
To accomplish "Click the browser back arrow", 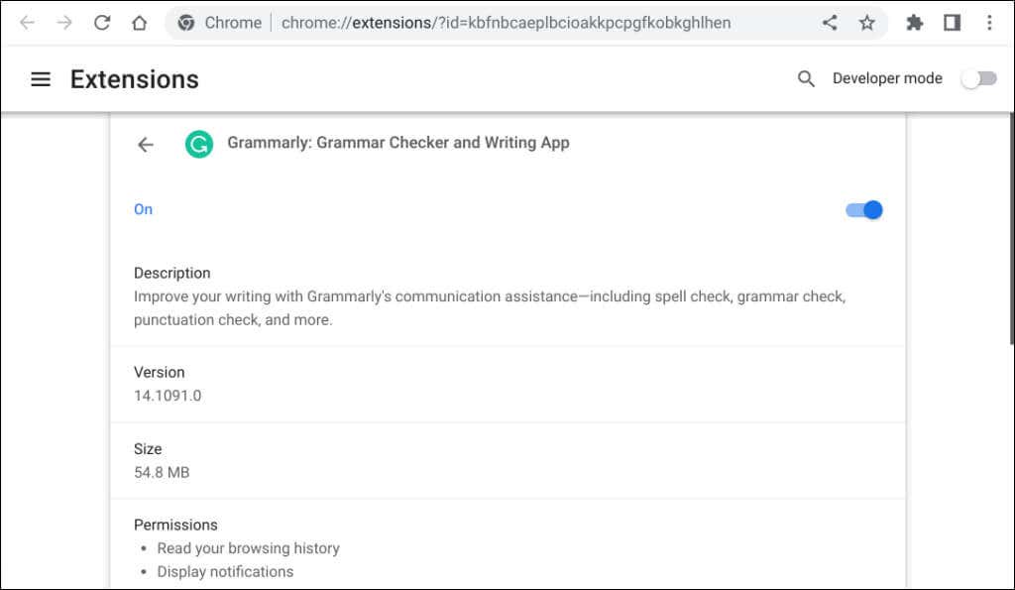I will click(x=27, y=23).
